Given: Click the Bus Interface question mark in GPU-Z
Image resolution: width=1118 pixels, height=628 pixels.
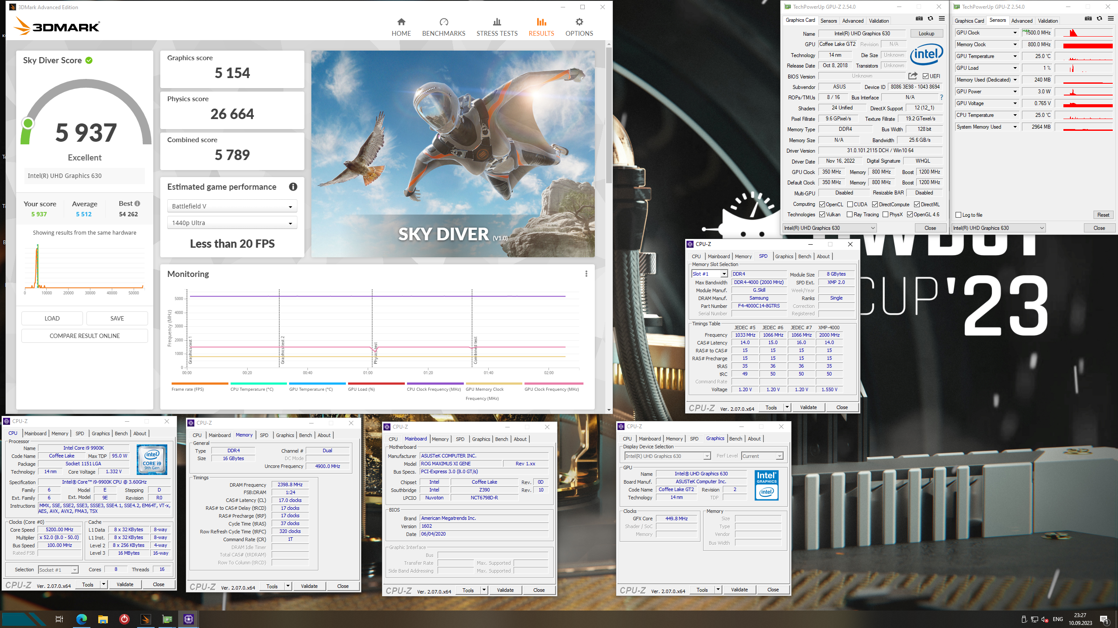Looking at the screenshot, I should pyautogui.click(x=942, y=97).
